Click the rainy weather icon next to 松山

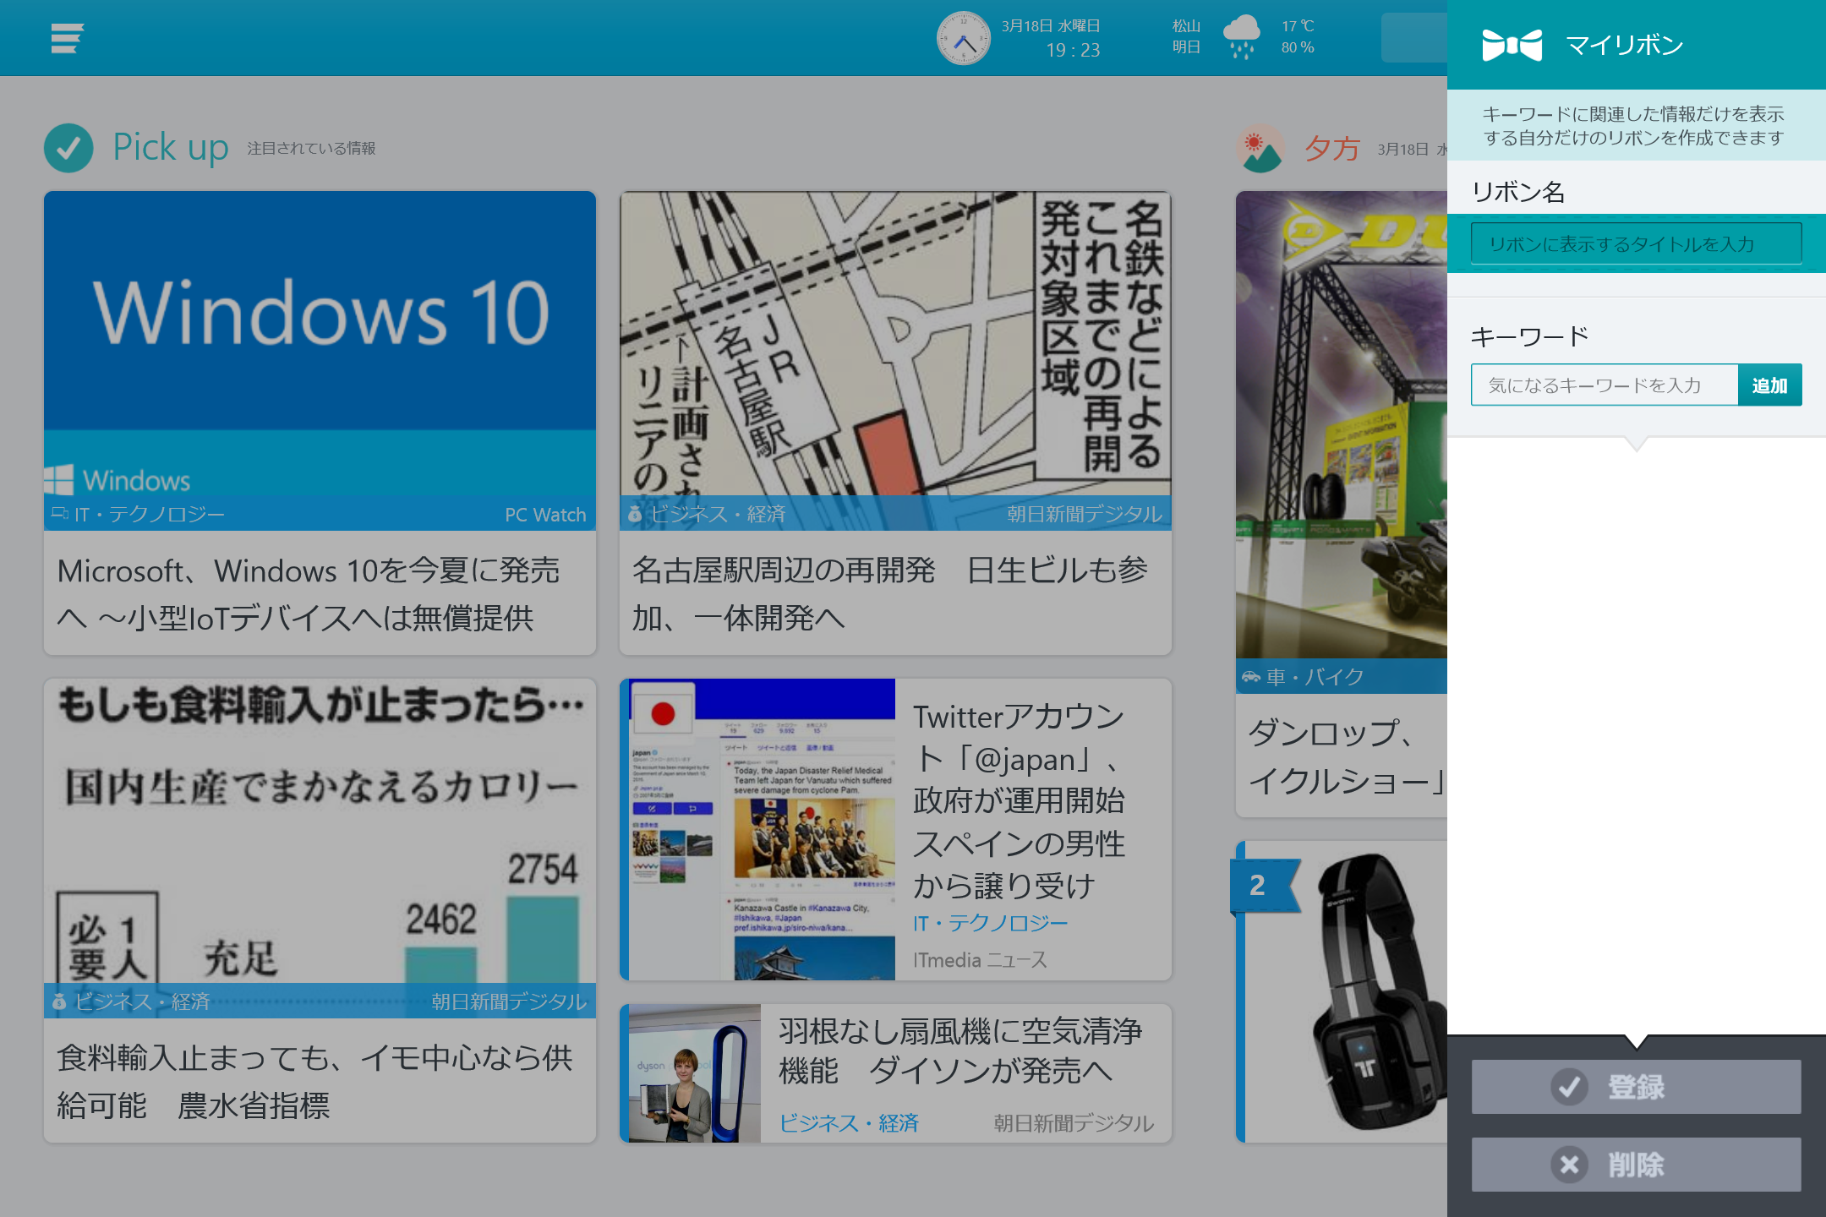click(1243, 37)
